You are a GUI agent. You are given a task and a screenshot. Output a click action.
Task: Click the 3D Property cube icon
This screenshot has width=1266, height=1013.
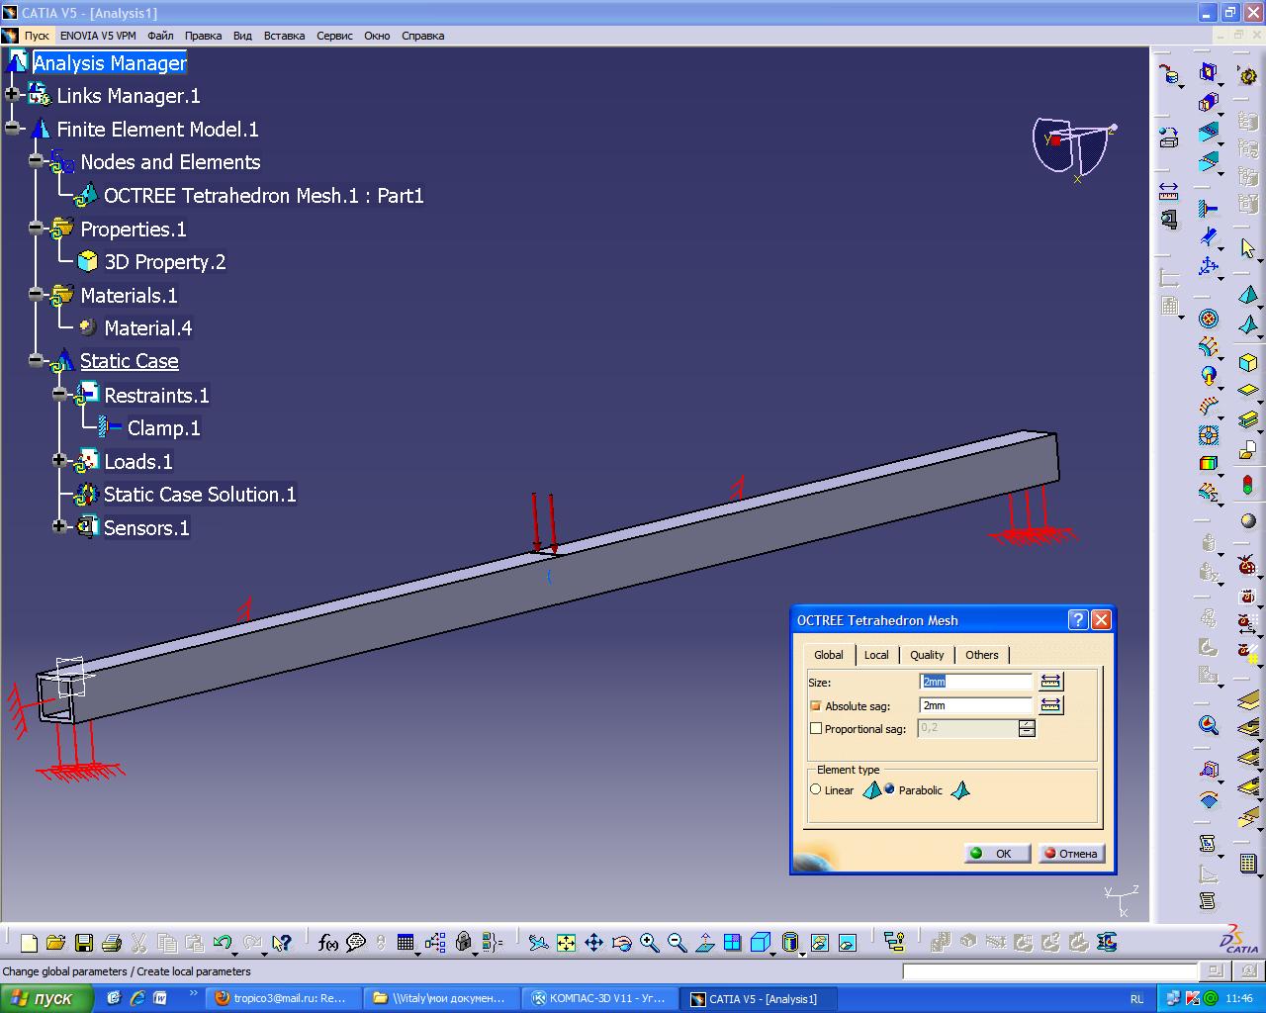[x=1248, y=362]
